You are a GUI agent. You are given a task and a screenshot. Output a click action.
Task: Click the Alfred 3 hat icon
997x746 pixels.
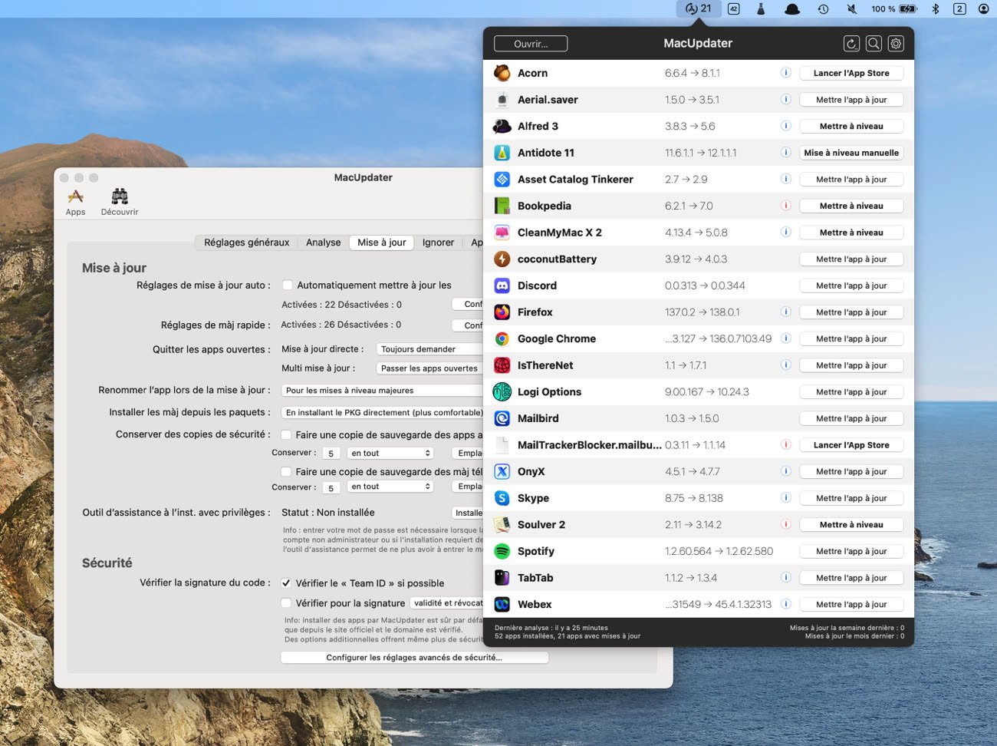click(502, 126)
